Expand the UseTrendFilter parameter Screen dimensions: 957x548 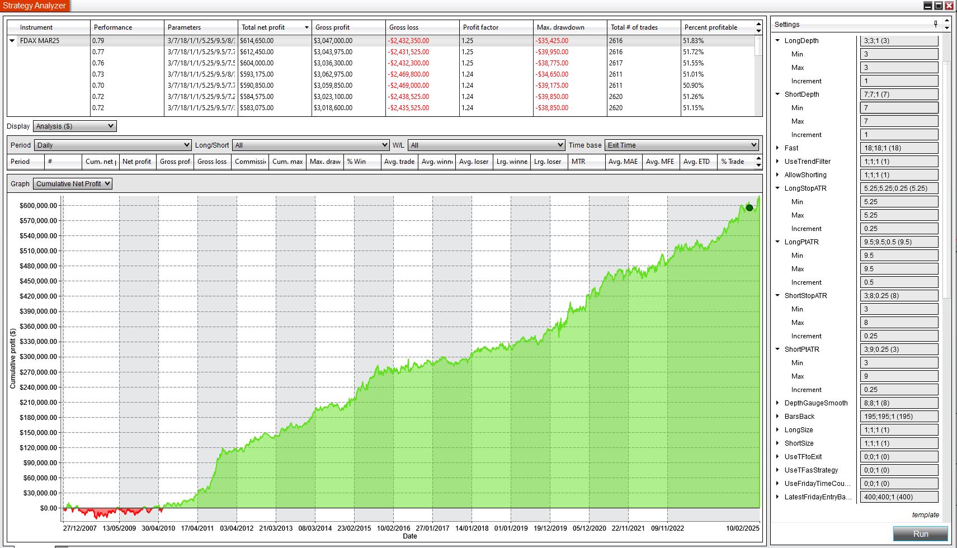coord(777,162)
